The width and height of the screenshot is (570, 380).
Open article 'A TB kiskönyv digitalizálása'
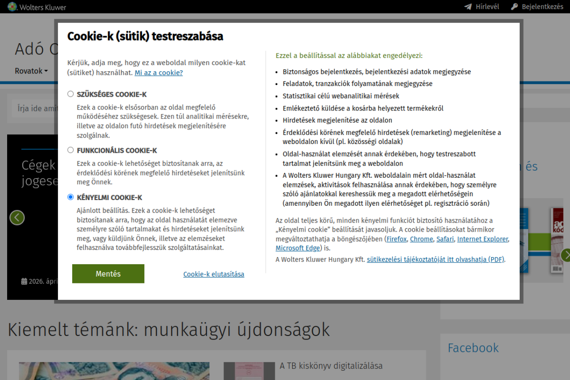point(331,366)
